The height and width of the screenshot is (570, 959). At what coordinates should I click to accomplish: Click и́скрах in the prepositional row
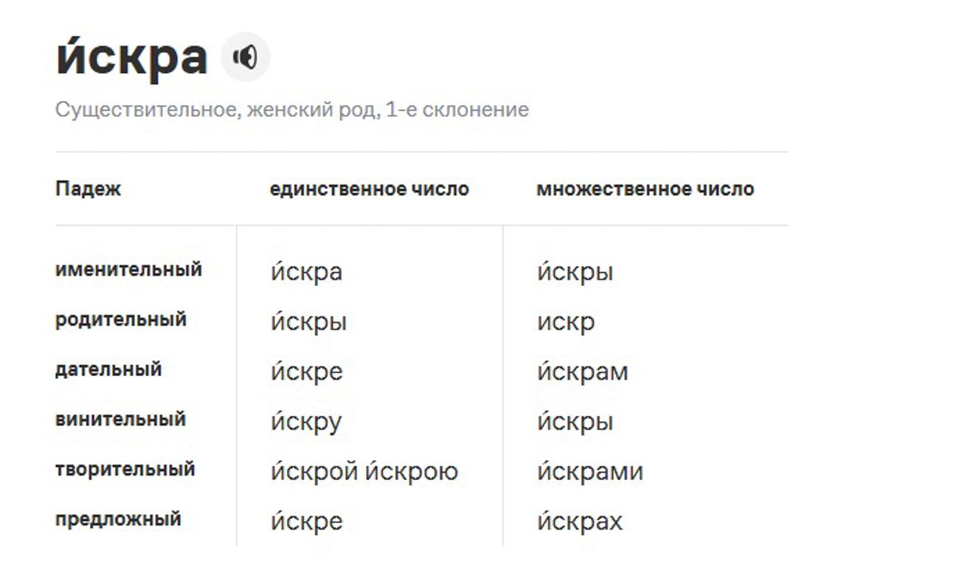coord(581,521)
